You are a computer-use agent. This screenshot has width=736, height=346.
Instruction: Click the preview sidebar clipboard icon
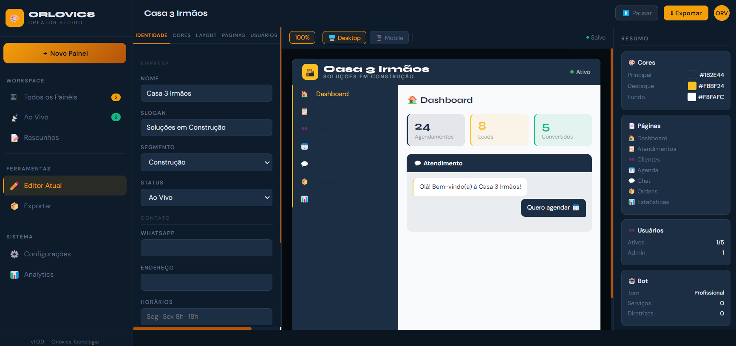pos(304,111)
